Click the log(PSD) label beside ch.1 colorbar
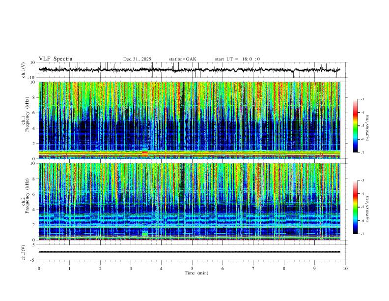The height and width of the screenshot is (301, 389). [x=368, y=128]
